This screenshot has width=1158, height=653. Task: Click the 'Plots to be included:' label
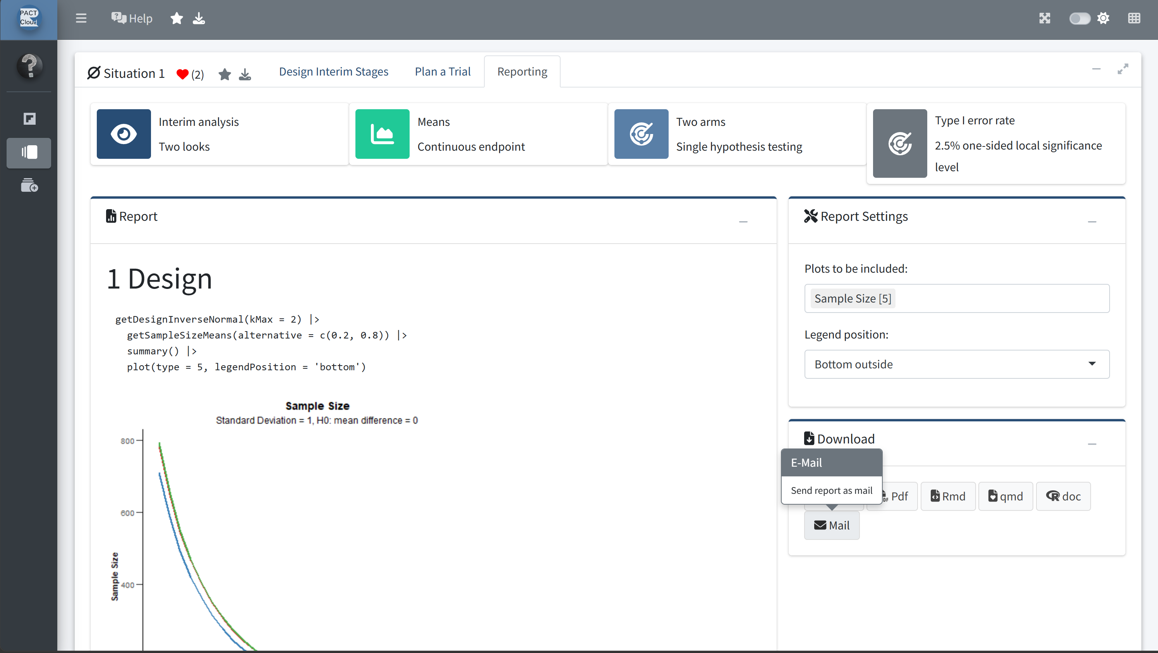pyautogui.click(x=856, y=268)
